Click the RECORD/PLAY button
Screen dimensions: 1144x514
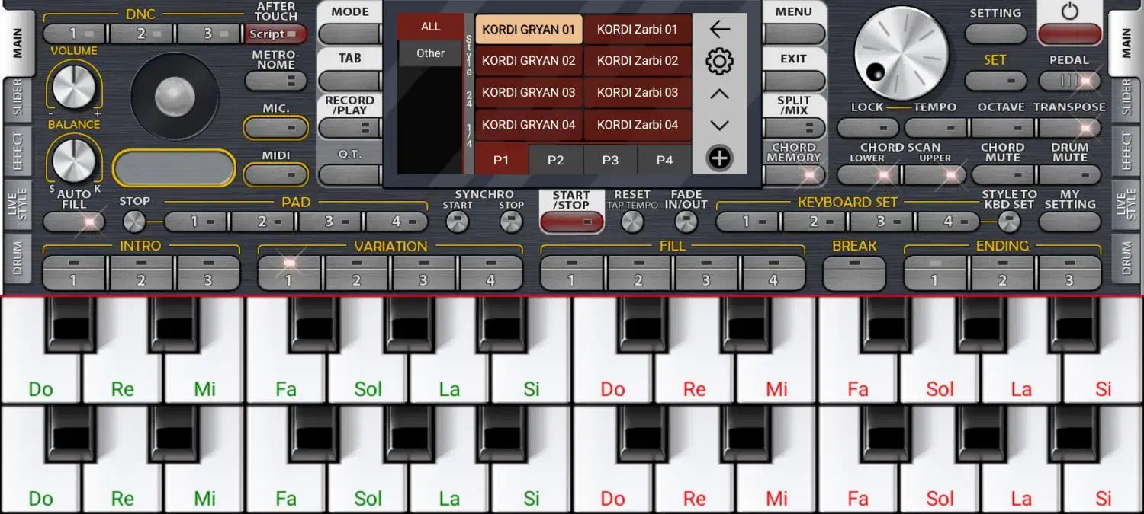tap(349, 128)
